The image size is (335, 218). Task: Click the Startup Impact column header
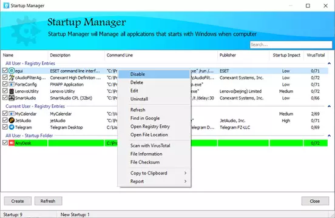click(286, 55)
